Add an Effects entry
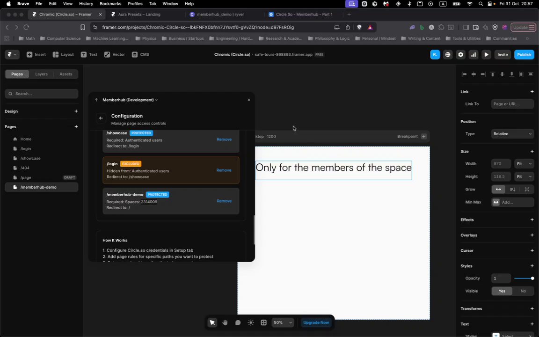This screenshot has width=539, height=337. (x=532, y=220)
